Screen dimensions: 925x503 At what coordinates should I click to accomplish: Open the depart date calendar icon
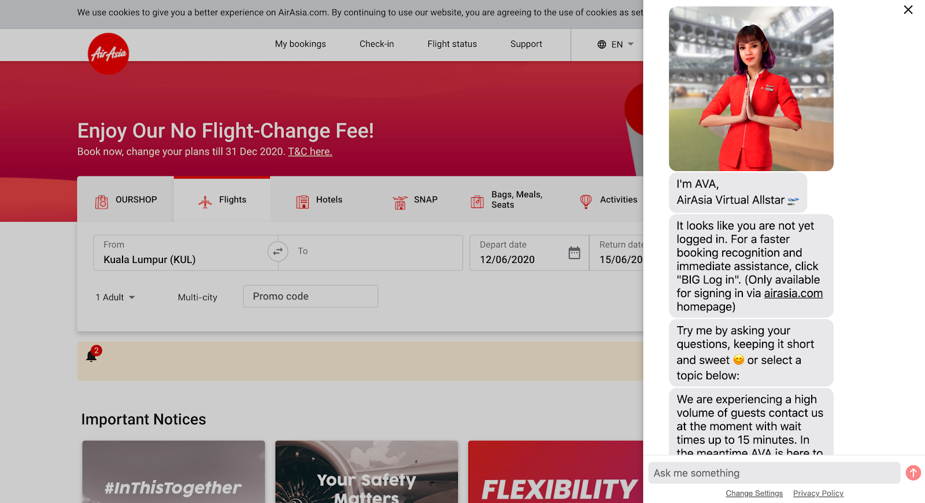coord(574,253)
